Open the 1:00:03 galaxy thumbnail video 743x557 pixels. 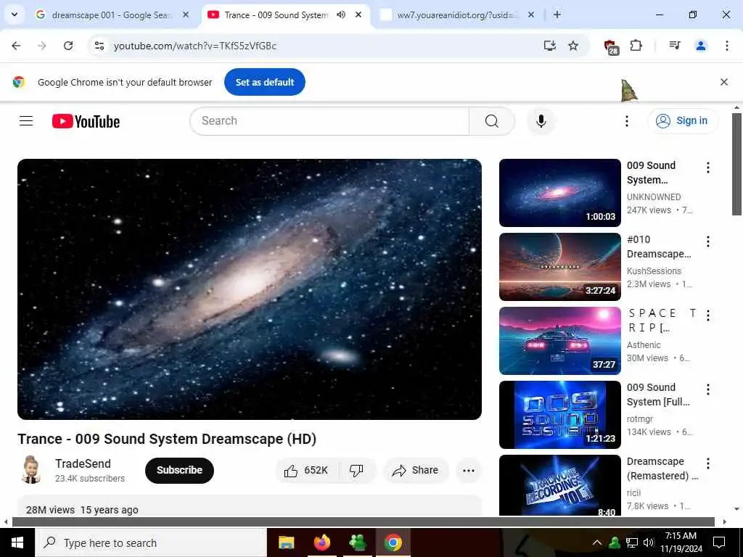[x=559, y=193]
